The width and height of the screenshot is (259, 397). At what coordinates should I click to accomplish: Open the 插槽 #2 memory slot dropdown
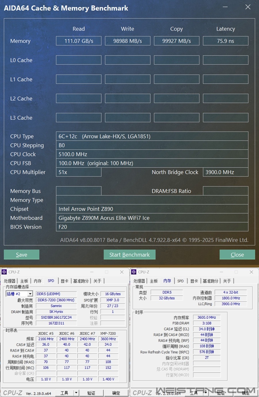coord(30,294)
